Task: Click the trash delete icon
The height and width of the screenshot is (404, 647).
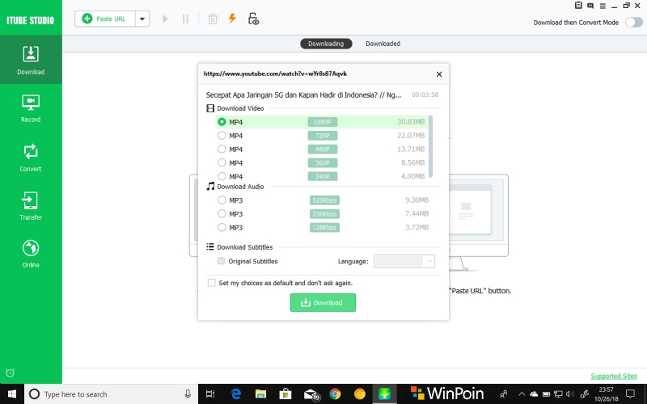Action: pos(213,19)
